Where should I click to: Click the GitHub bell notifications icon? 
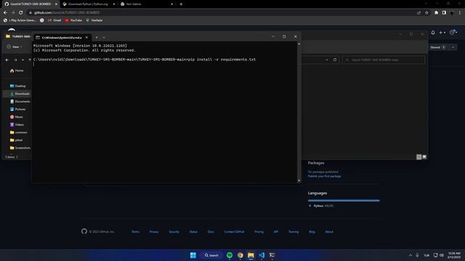(433, 33)
